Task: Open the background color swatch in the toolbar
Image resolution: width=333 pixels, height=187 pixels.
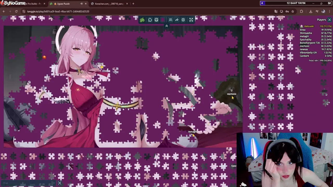Action: click(x=163, y=20)
